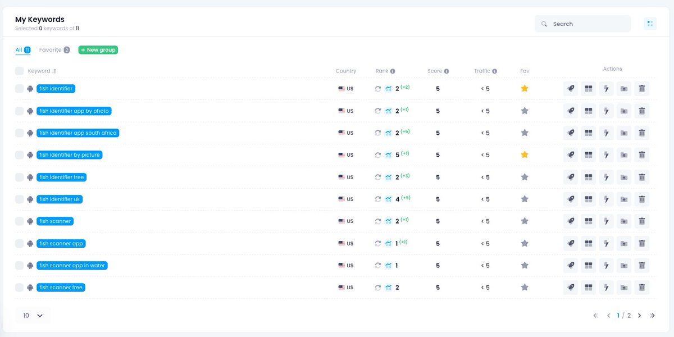Delete the fish scanner free keyword
The image size is (674, 337).
(x=642, y=288)
